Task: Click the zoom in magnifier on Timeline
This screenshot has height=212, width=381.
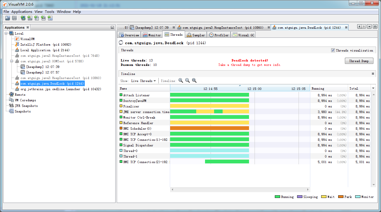Action: 181,81
